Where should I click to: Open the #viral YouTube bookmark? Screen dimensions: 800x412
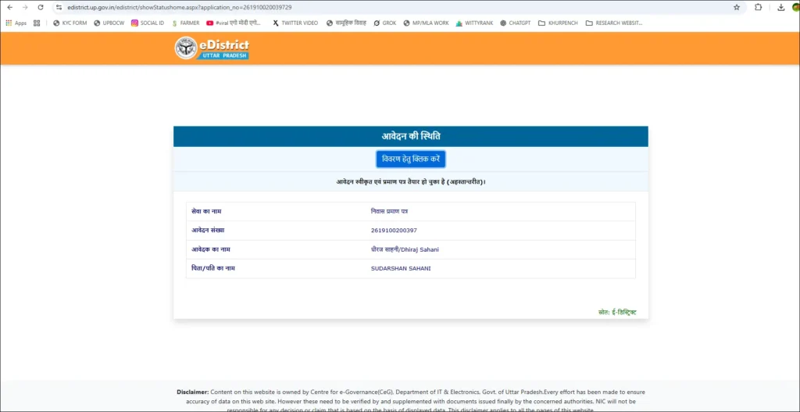click(x=234, y=23)
